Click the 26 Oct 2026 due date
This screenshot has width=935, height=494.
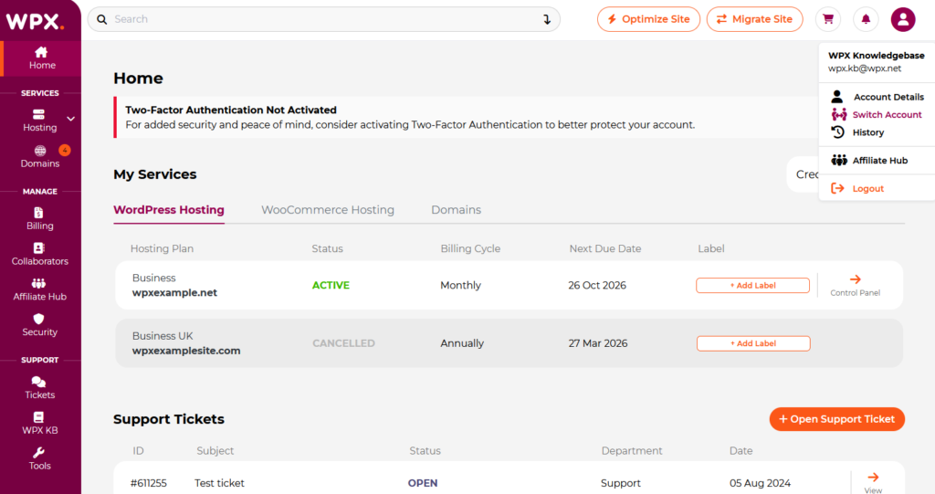597,285
